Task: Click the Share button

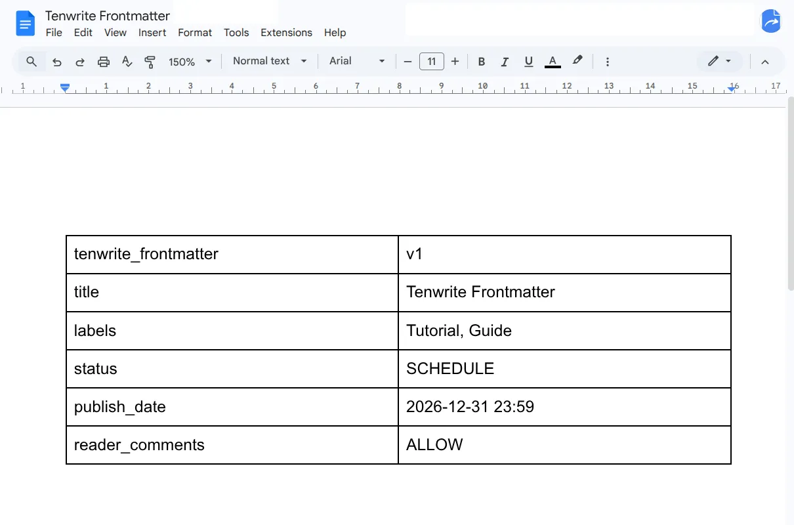Action: coord(770,21)
